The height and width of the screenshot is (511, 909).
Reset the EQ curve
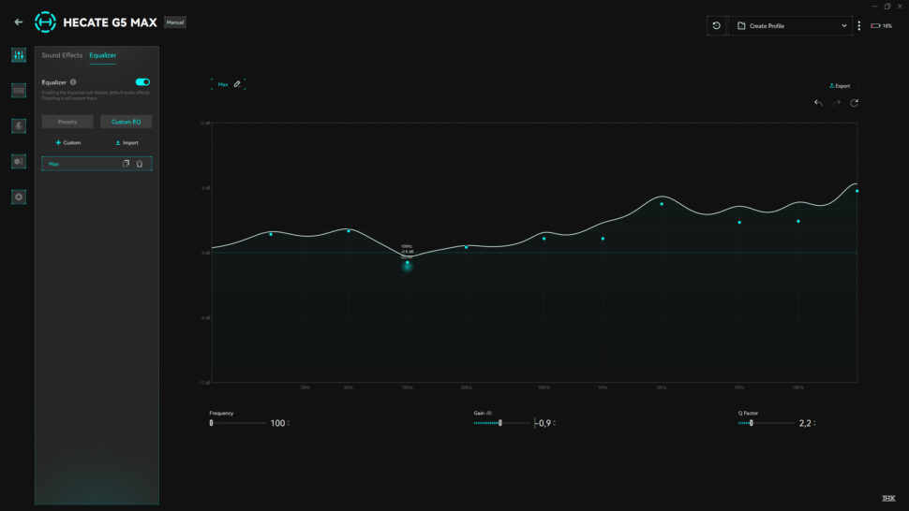coord(854,103)
